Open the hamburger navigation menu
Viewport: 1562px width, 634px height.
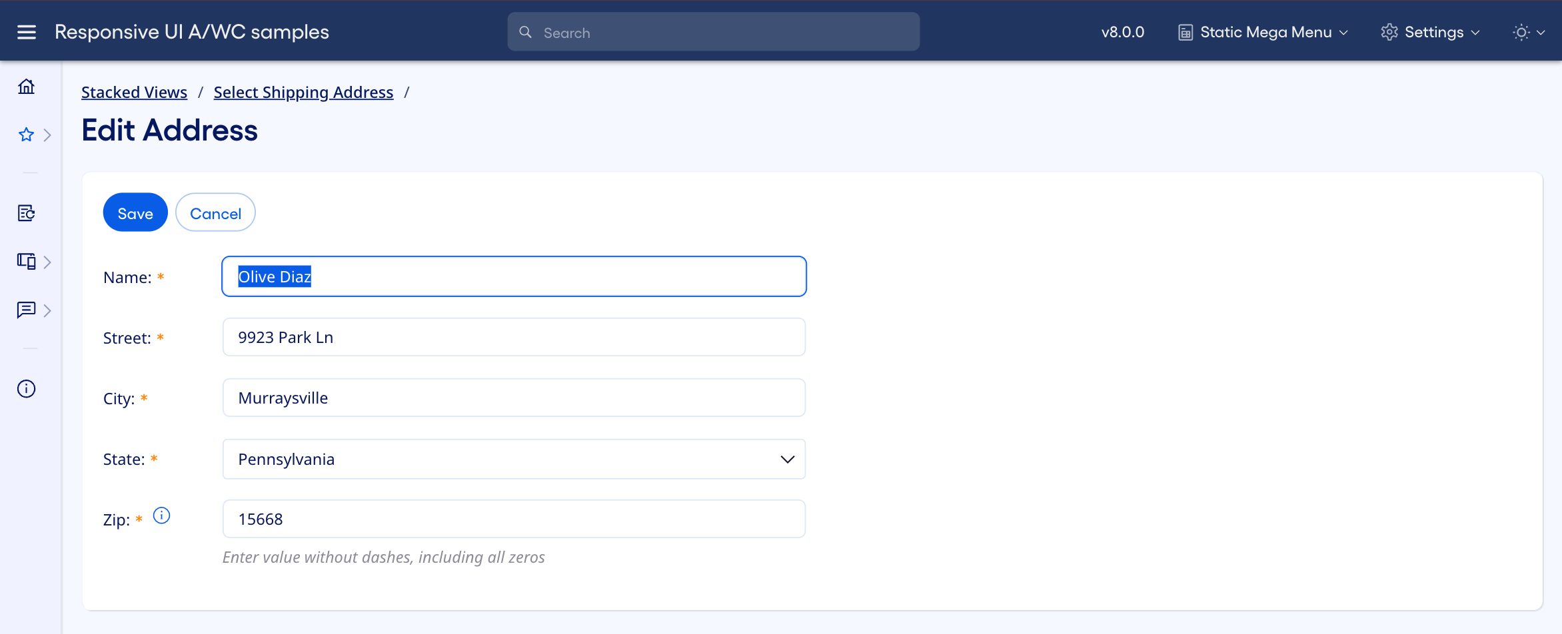coord(27,32)
